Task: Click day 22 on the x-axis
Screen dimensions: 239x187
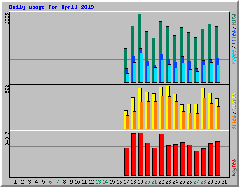Action: [x=161, y=182]
